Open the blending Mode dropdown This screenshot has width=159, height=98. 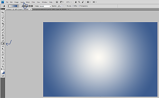pyautogui.click(x=45, y=6)
